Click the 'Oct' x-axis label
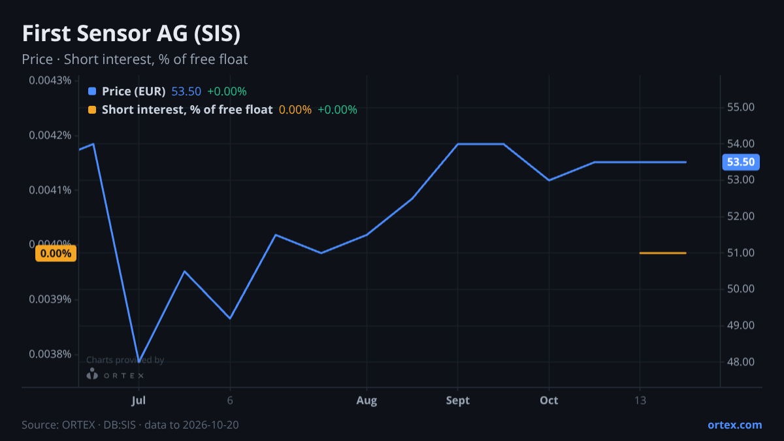Image resolution: width=784 pixels, height=441 pixels. tap(549, 400)
